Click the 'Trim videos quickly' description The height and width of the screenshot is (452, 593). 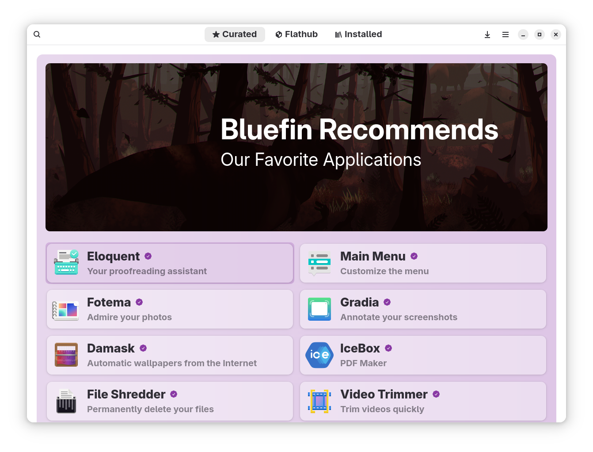coord(382,409)
